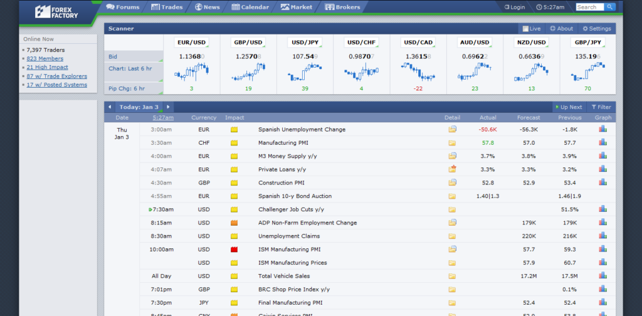Go to next day arrow
642x316 pixels.
[168, 107]
